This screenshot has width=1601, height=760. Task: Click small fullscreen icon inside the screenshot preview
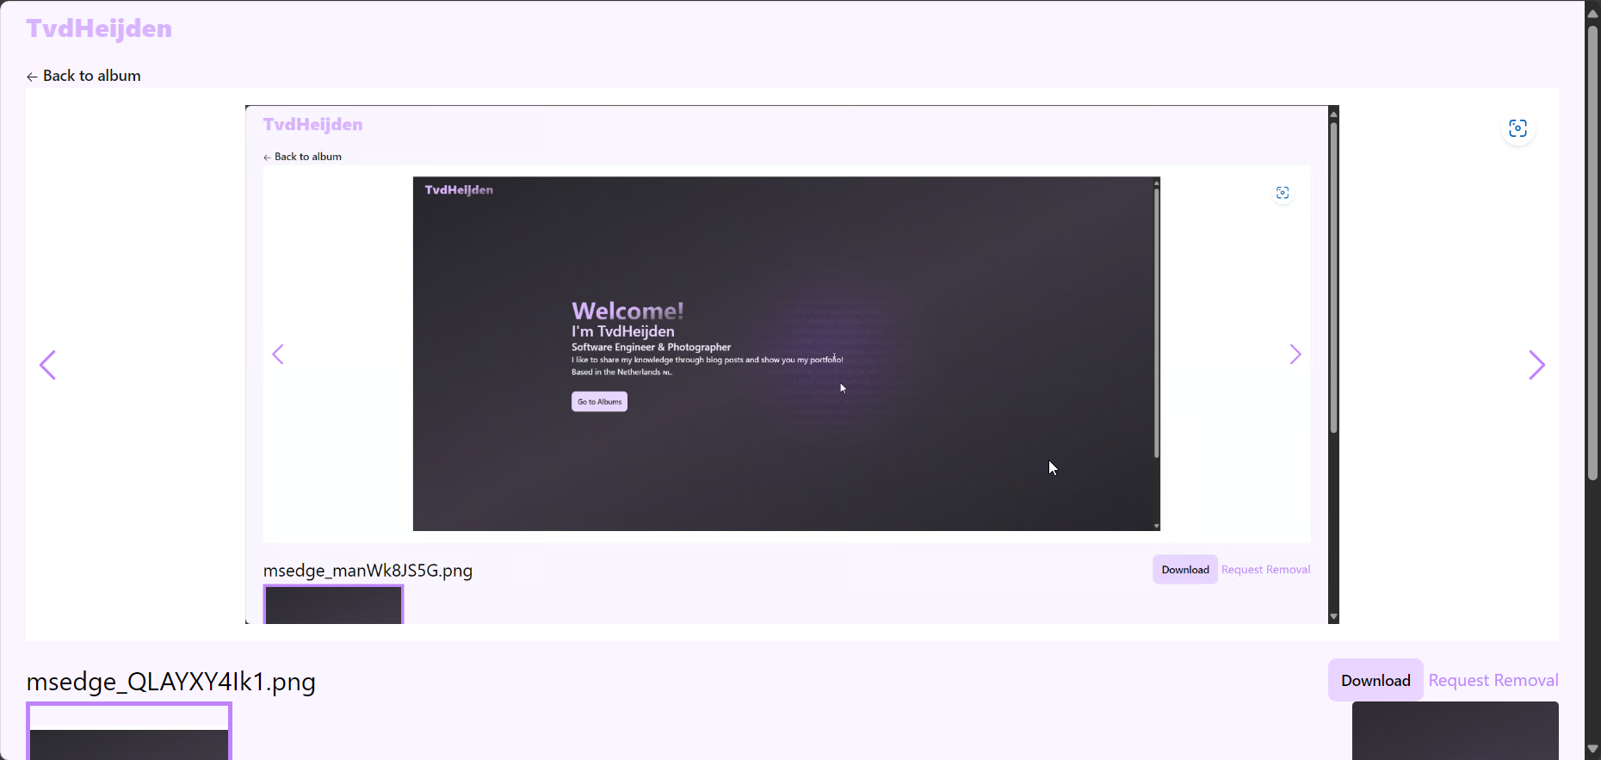tap(1283, 193)
